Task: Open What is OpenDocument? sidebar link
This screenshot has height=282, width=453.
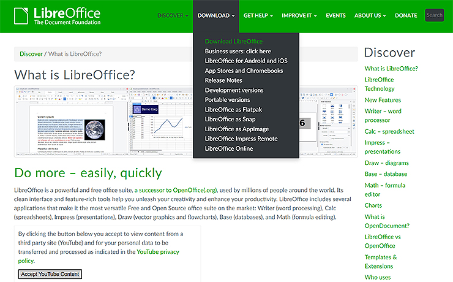Action: 387,221
